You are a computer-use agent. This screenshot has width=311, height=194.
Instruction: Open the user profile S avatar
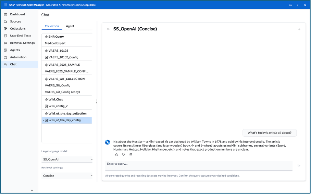tap(305, 5)
